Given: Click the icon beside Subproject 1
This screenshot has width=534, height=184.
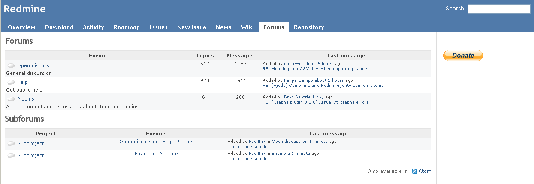Looking at the screenshot, I should pyautogui.click(x=11, y=144).
